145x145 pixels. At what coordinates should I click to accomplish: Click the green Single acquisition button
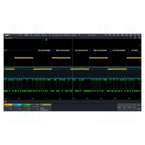pyautogui.click(x=20, y=35)
